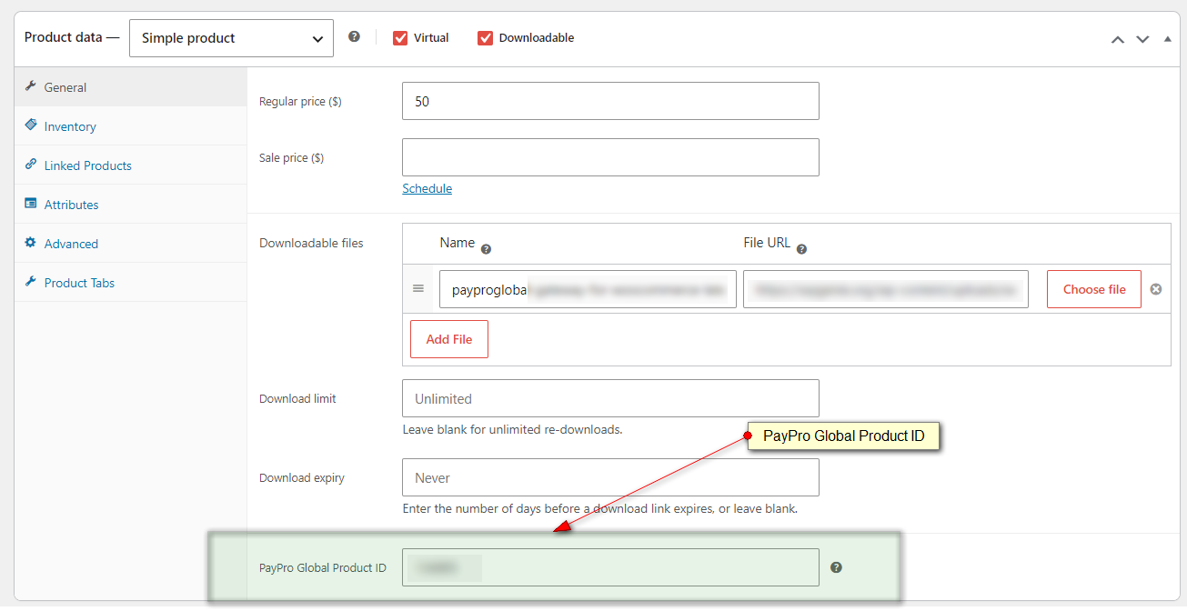Click the General wrench icon
Image resolution: width=1187 pixels, height=611 pixels.
(31, 86)
